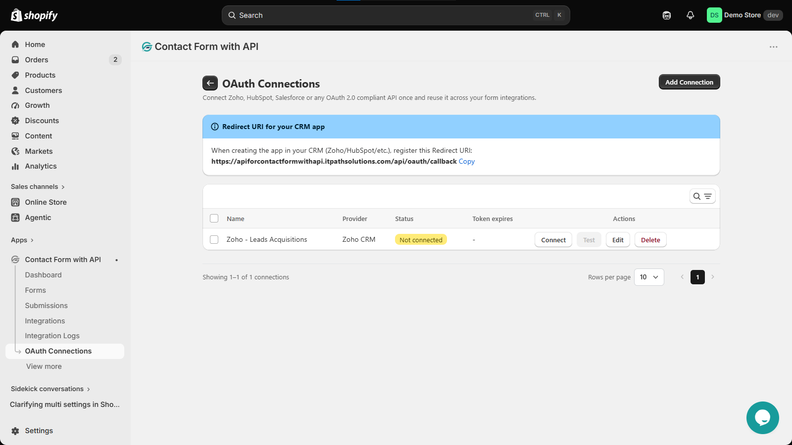
Task: Click the Name column header
Action: (x=236, y=219)
